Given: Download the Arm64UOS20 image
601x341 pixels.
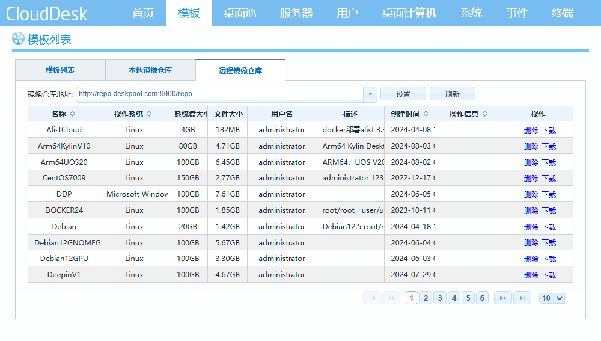Looking at the screenshot, I should tap(549, 162).
